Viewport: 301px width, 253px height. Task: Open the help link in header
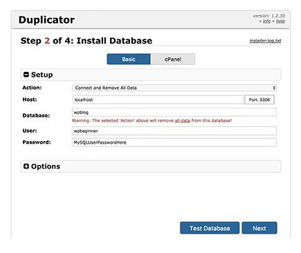[x=280, y=21]
